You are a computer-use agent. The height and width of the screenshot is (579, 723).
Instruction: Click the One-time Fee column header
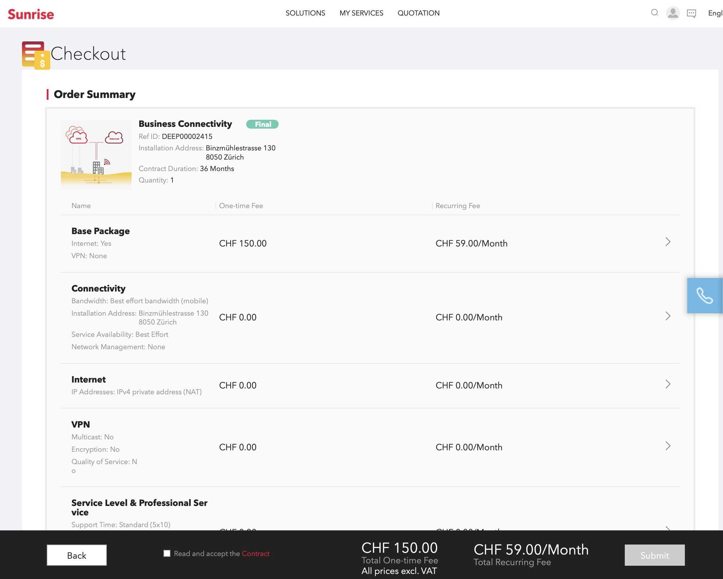pyautogui.click(x=241, y=206)
